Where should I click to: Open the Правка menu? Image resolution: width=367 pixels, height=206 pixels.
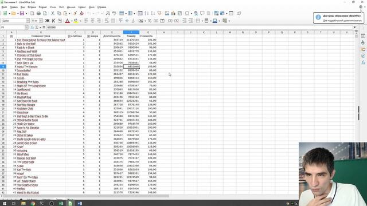14,7
